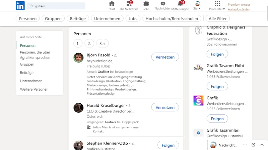Viewport: 268px width, 150px height.
Task: Open messaging overlay options dots
Action: pos(245,145)
